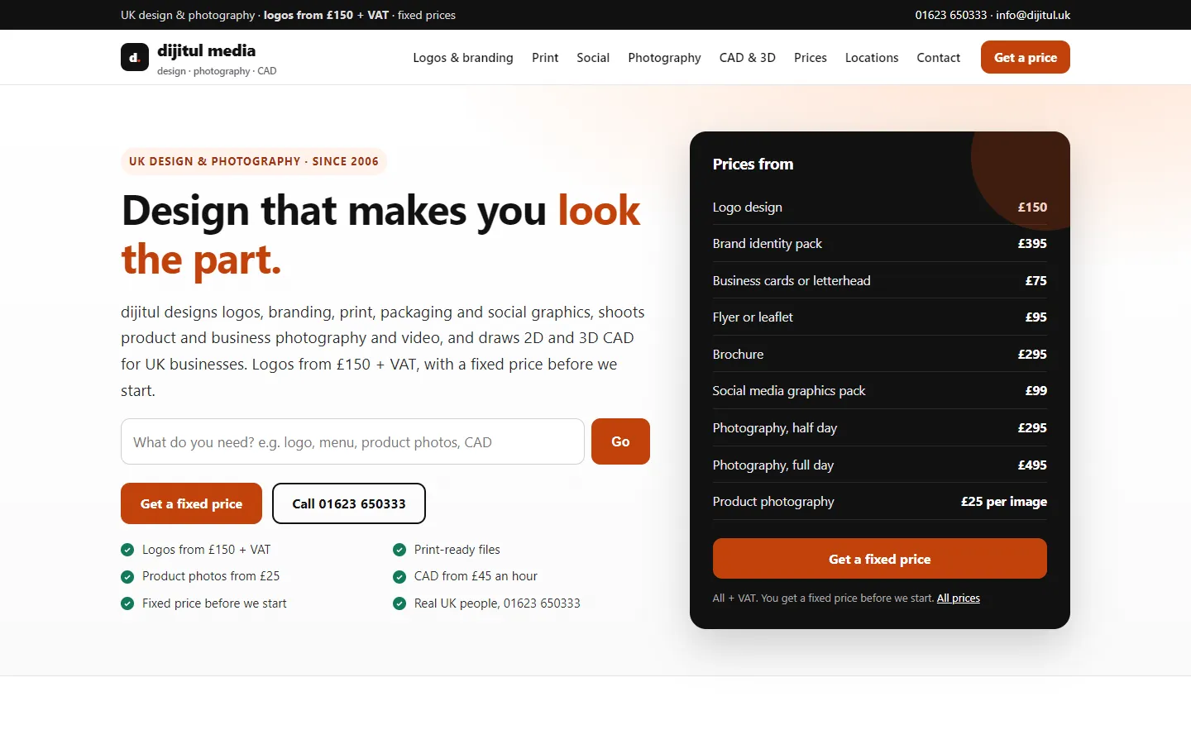Click the Brochure price row
This screenshot has width=1191, height=744.
(880, 354)
